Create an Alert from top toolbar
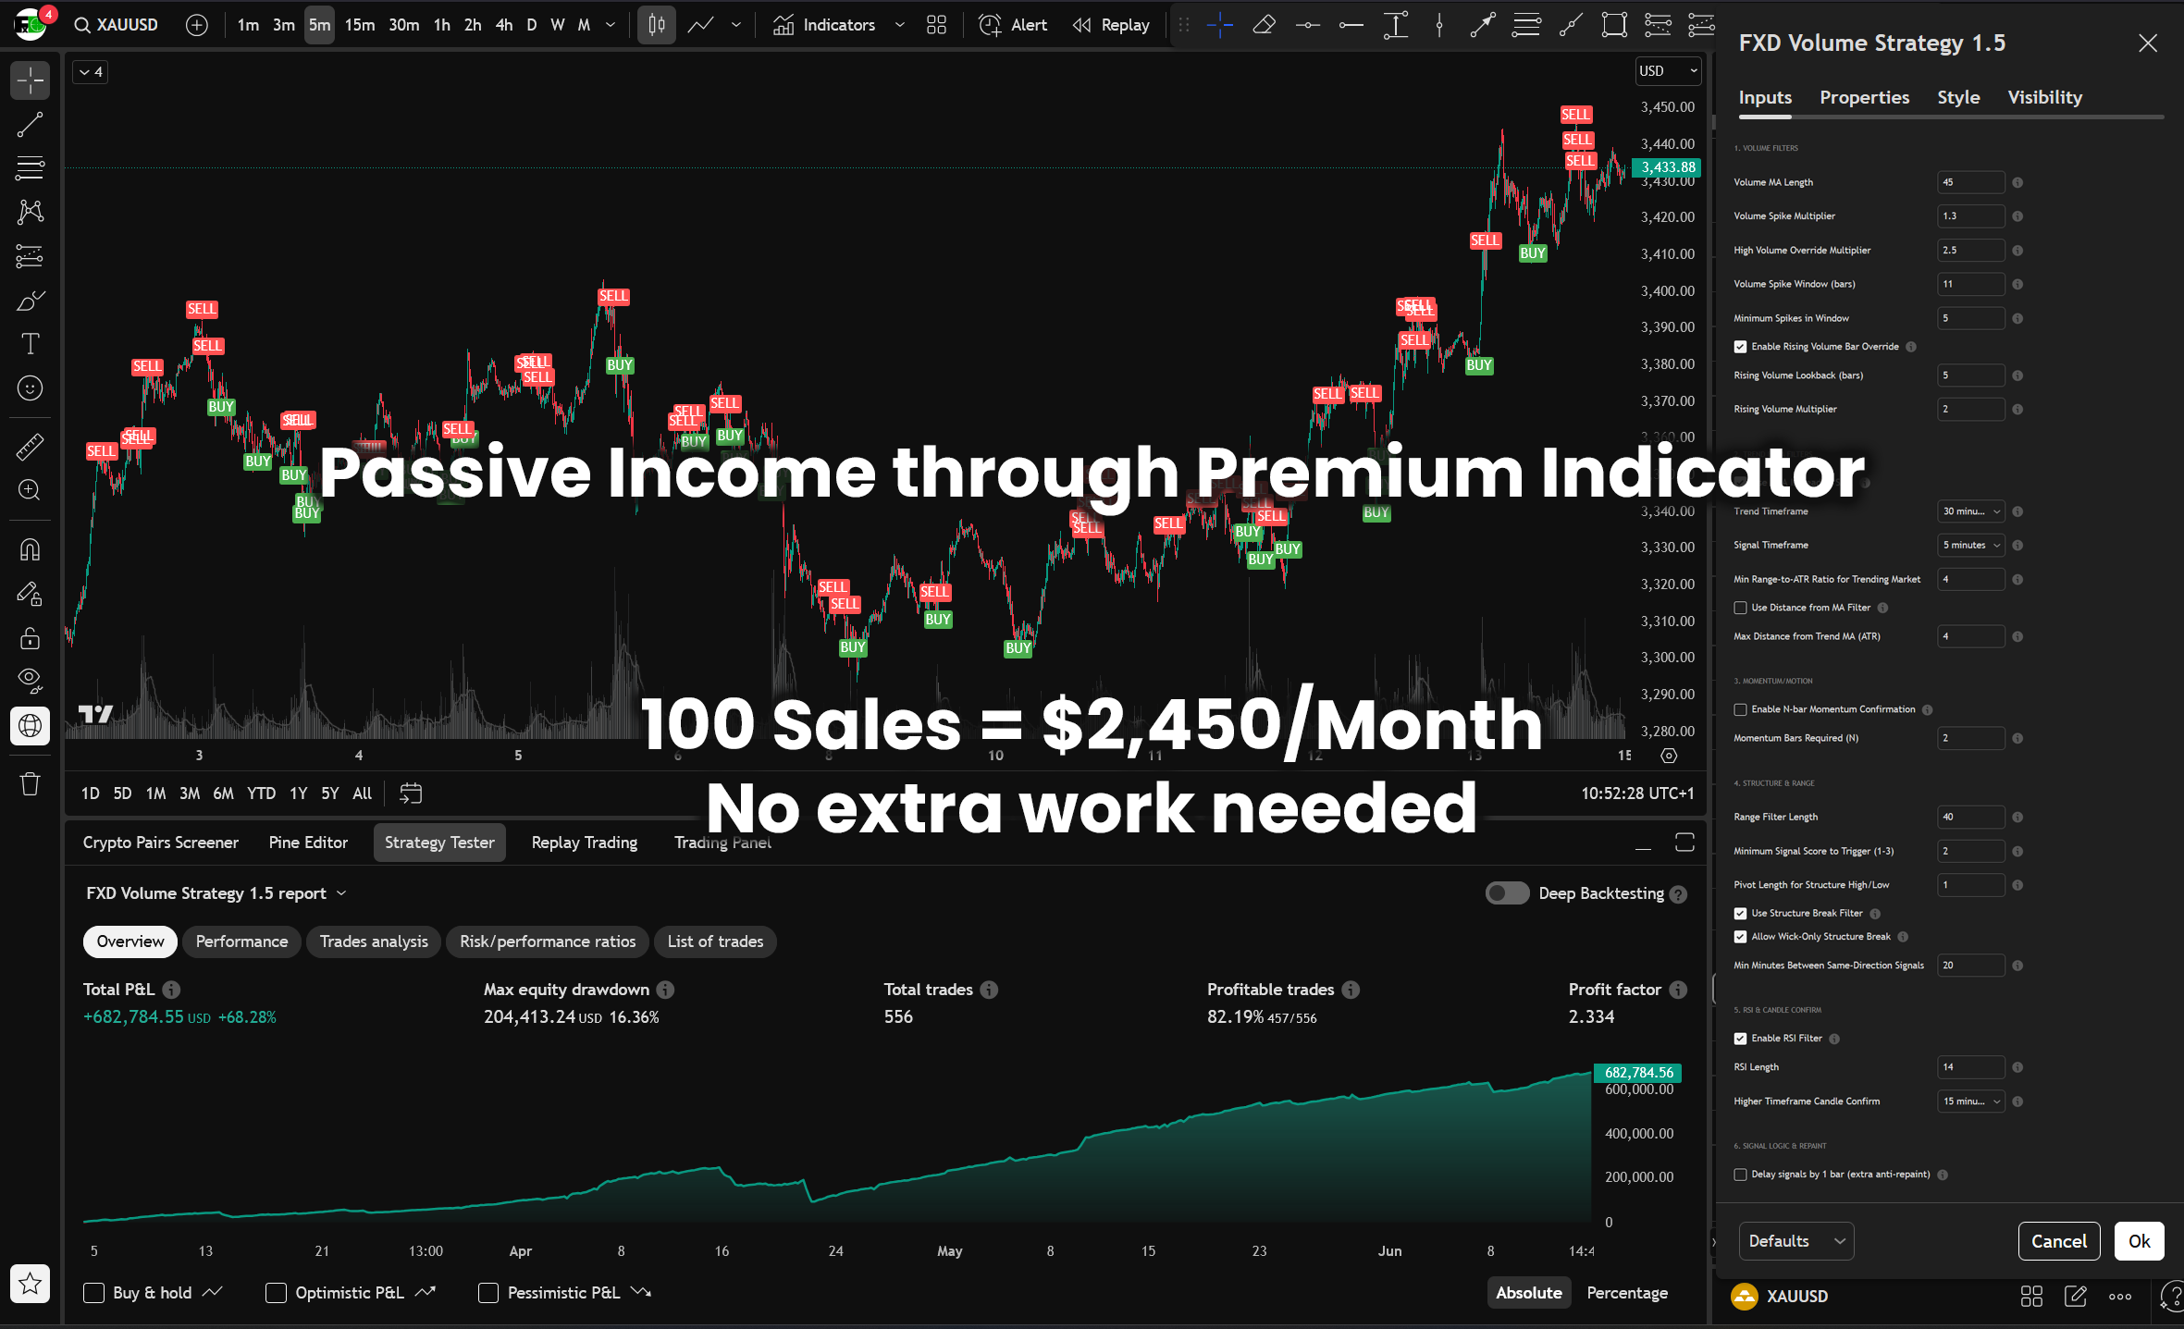Screen dimensions: 2184x1329 click(1013, 25)
